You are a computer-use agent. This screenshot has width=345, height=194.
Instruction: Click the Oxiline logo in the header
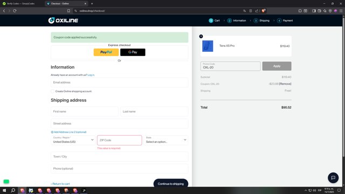(63, 20)
